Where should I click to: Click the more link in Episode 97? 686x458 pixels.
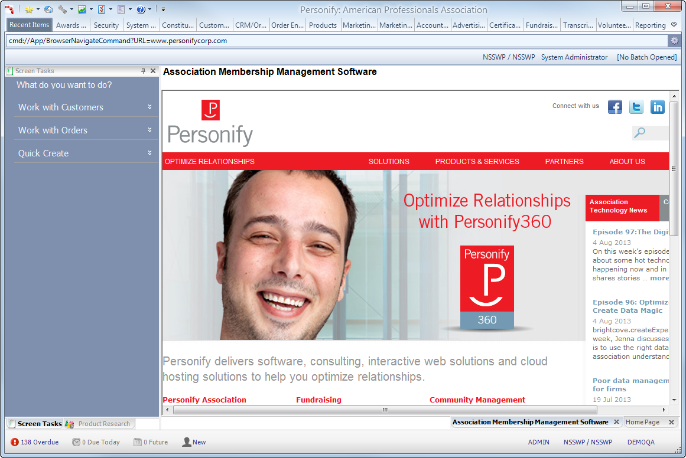pyautogui.click(x=659, y=278)
